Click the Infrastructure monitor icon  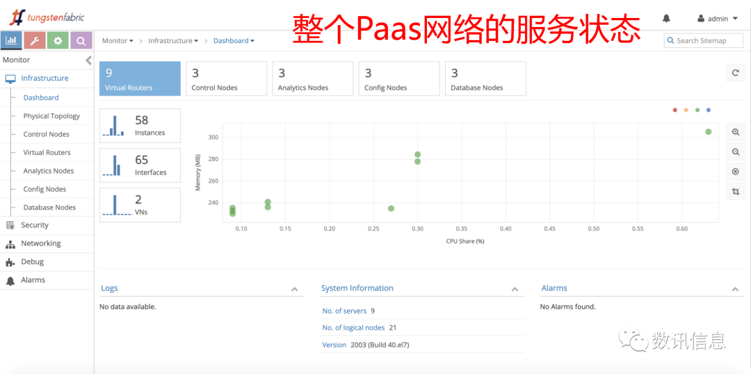coord(10,79)
